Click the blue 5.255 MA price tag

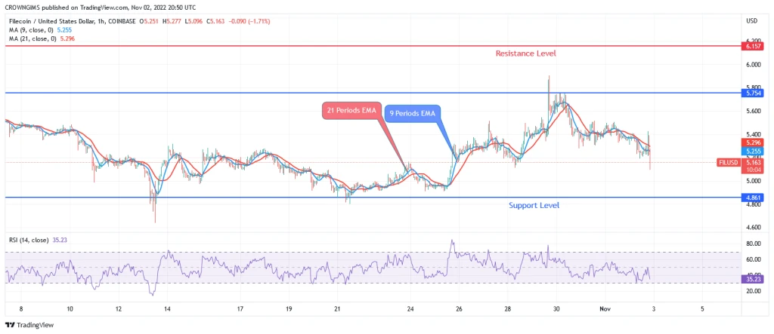752,152
